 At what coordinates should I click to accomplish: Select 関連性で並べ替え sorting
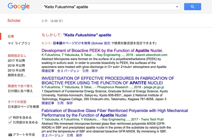20,86
